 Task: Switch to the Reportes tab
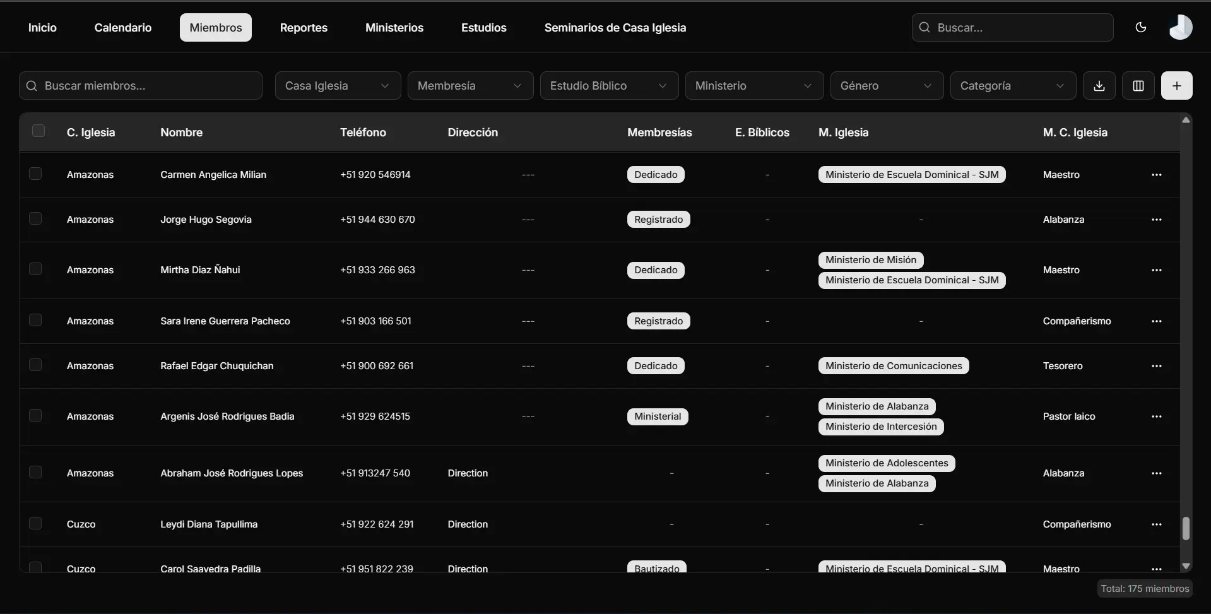[304, 28]
